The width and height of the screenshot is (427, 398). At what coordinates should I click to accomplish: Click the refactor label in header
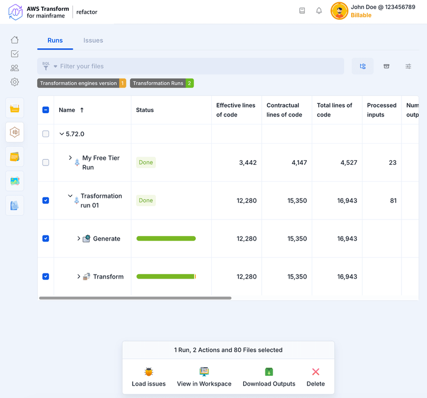tap(87, 12)
